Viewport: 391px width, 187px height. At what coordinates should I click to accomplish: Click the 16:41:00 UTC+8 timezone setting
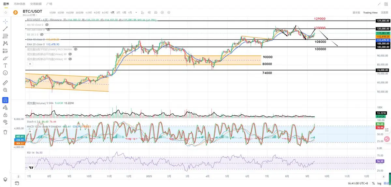pos(357,183)
